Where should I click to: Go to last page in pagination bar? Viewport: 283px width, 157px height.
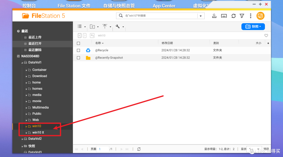coord(127,149)
